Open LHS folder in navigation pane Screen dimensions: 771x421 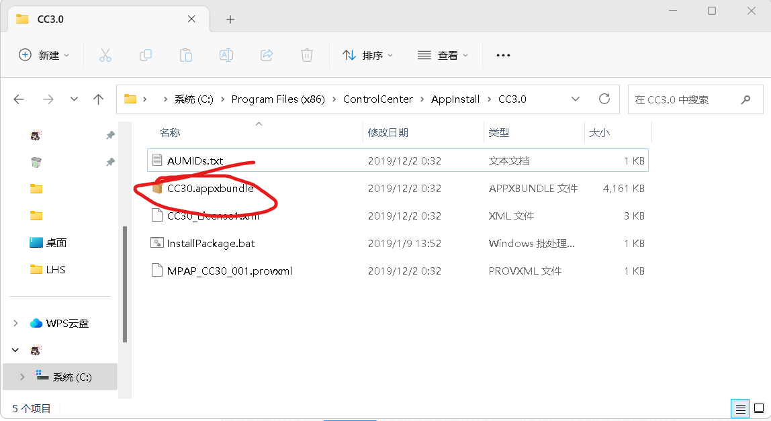pos(56,269)
